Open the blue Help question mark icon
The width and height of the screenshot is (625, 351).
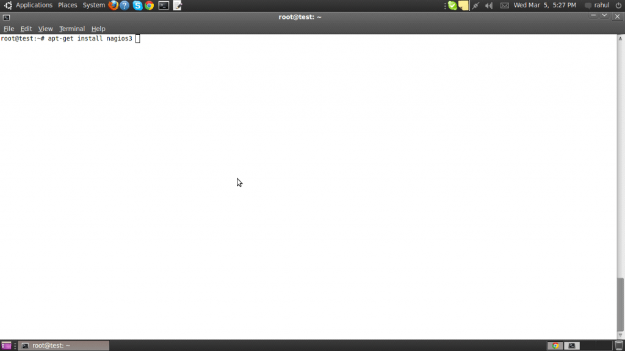125,5
